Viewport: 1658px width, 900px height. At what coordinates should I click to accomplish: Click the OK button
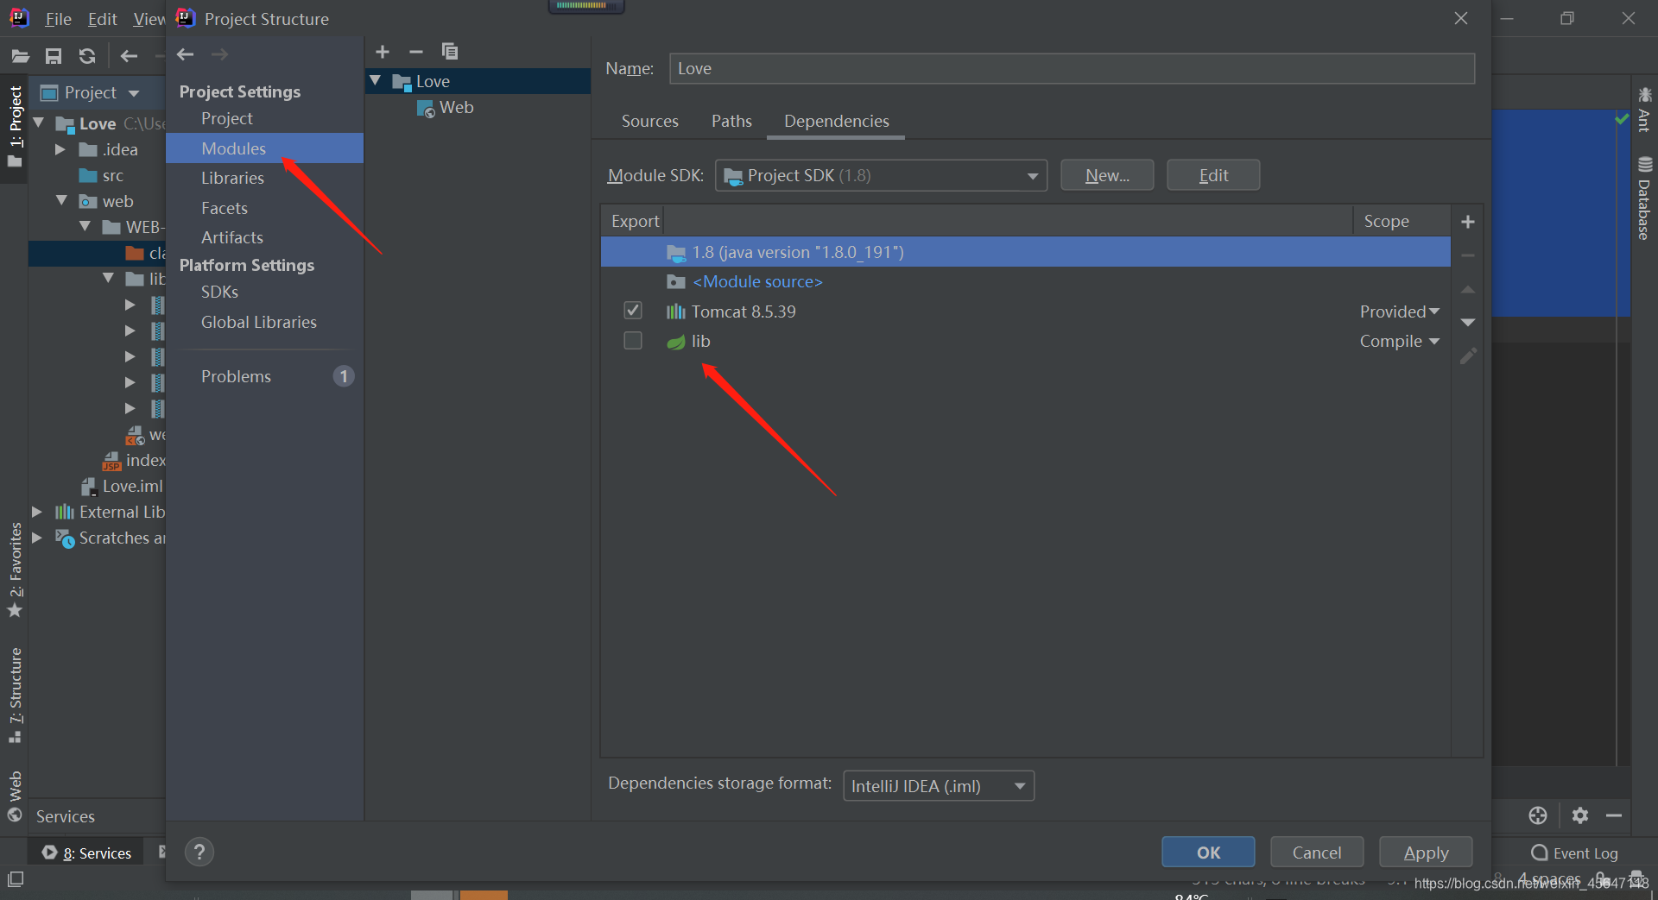click(x=1208, y=853)
